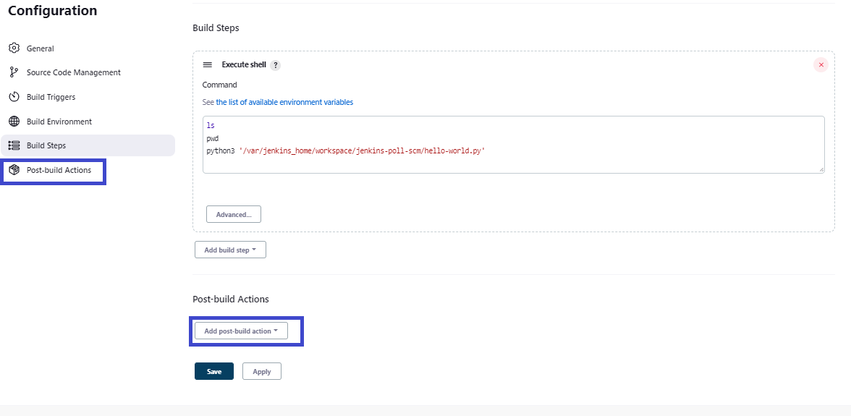Click the 'pwd' line in the command box
This screenshot has width=851, height=416.
(x=212, y=139)
